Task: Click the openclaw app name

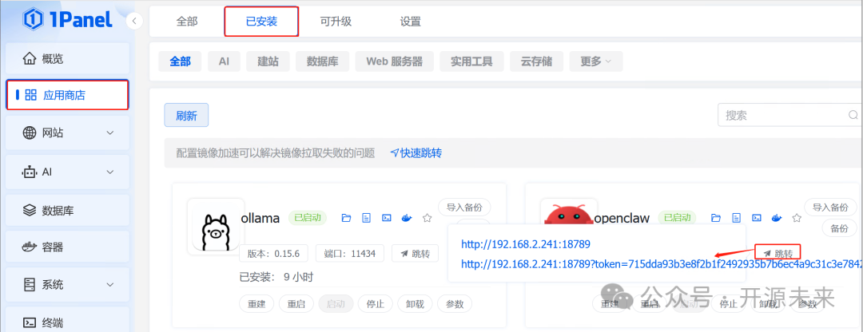Action: click(623, 218)
